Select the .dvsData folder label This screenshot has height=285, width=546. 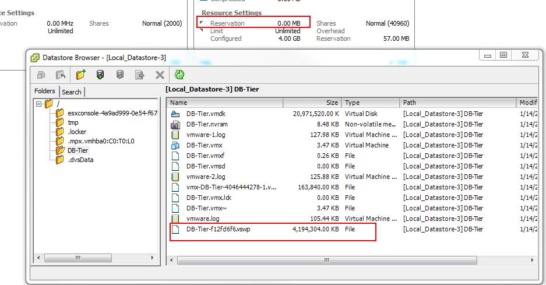[x=80, y=160]
